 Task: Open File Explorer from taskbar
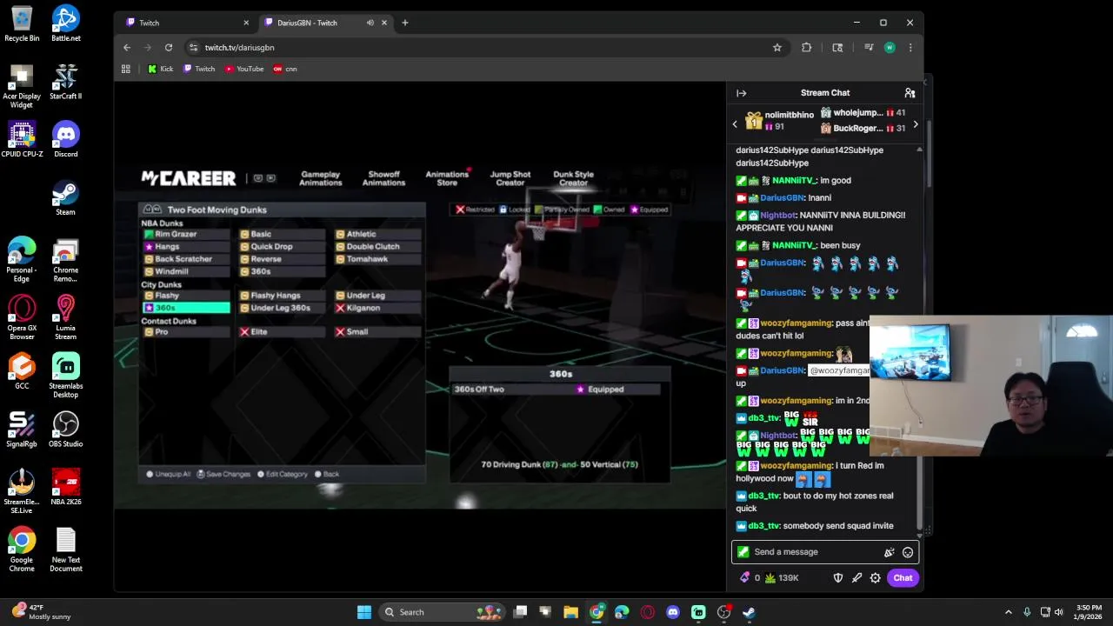coord(570,612)
